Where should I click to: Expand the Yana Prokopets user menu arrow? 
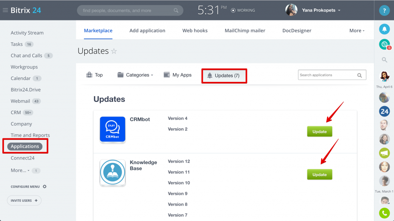[339, 10]
